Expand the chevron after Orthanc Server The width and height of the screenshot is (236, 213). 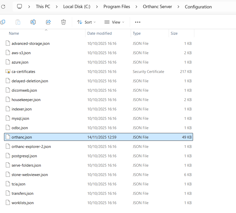click(x=178, y=7)
